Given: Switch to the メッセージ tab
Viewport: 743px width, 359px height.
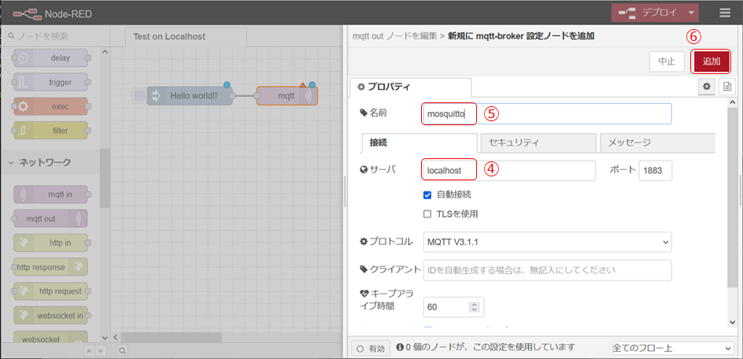Looking at the screenshot, I should [656, 142].
